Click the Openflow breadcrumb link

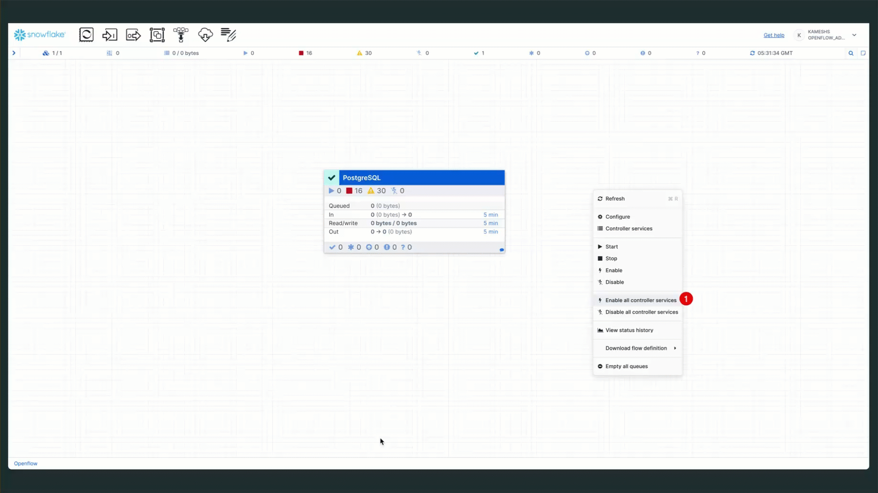pos(26,463)
